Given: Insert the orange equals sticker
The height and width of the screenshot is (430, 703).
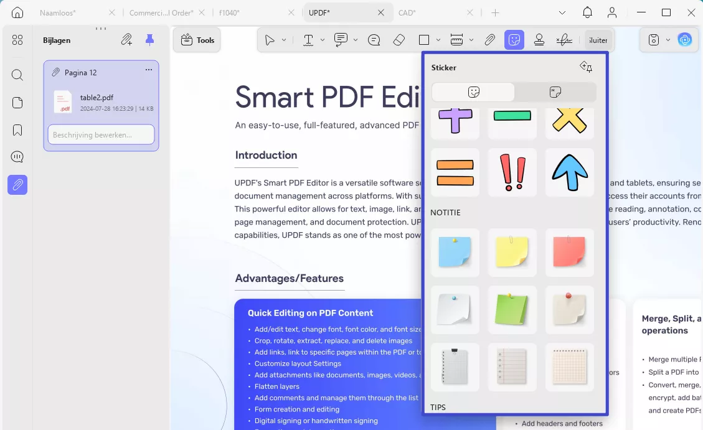Looking at the screenshot, I should 455,172.
